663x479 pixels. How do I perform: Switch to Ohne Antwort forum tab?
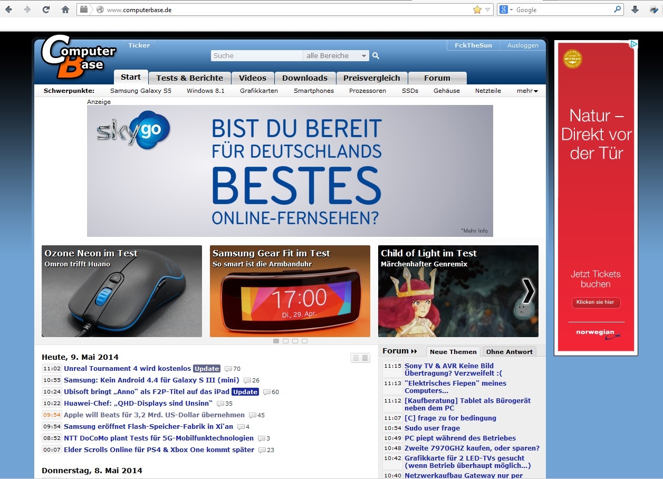pyautogui.click(x=510, y=352)
